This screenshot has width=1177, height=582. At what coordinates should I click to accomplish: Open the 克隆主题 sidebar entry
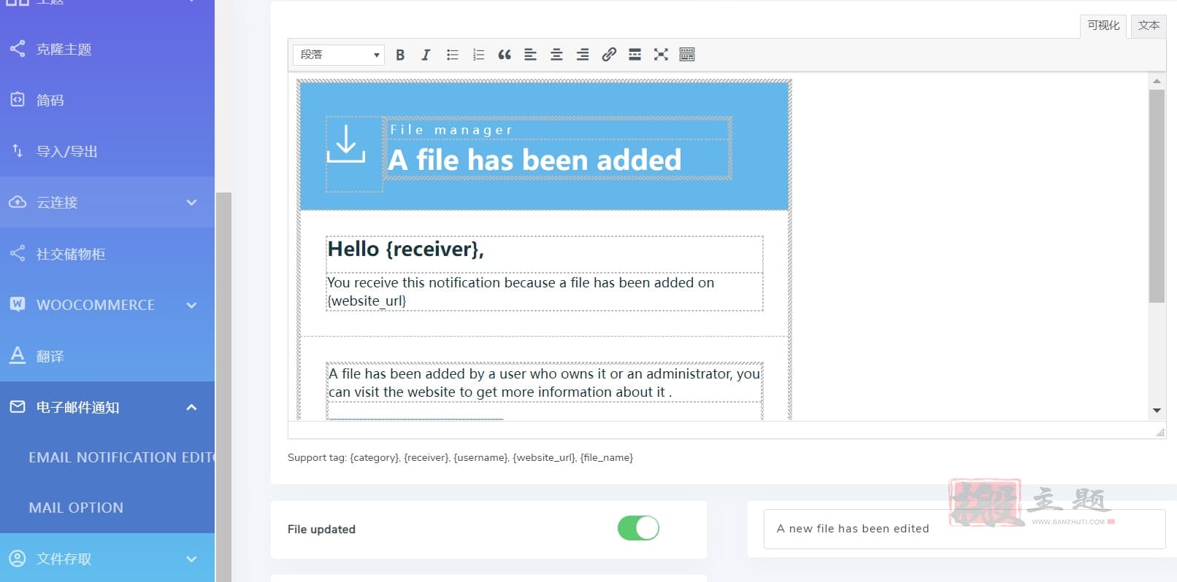point(107,49)
